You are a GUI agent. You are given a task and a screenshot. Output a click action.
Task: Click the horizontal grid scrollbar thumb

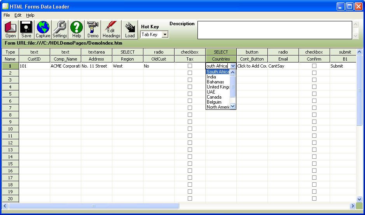pos(94,206)
